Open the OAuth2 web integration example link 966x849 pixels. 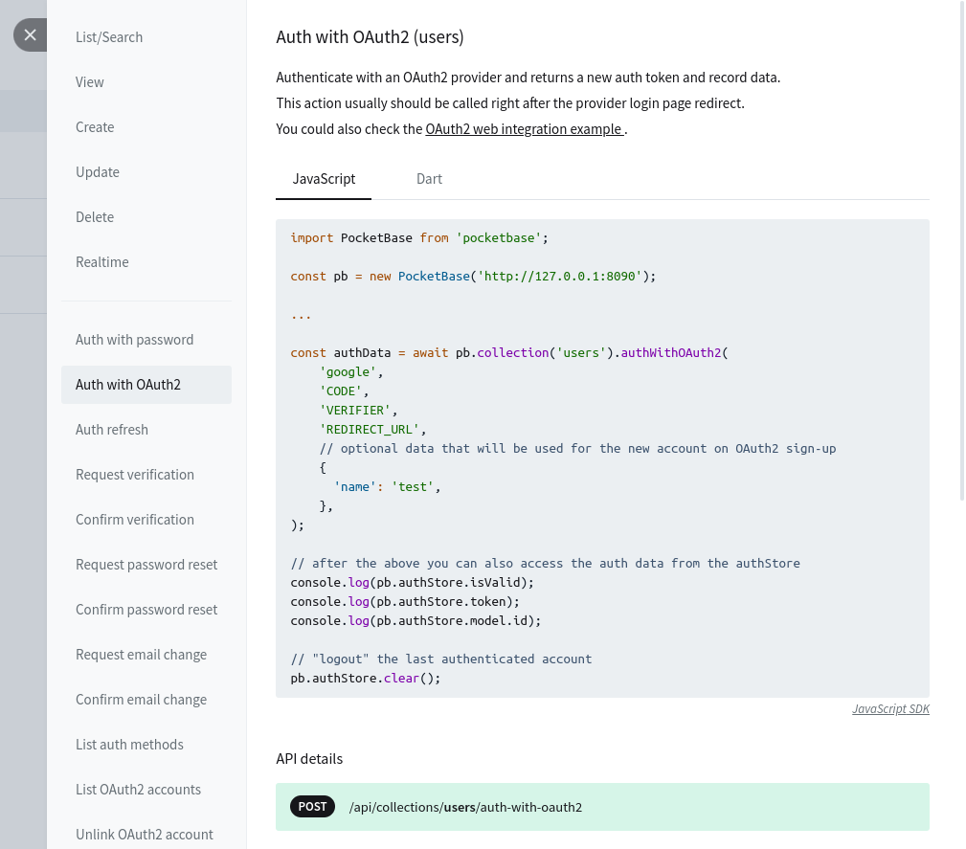pos(525,129)
